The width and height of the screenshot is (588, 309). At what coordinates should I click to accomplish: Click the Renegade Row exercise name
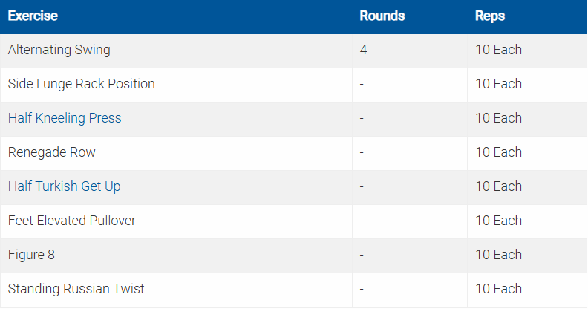click(51, 152)
